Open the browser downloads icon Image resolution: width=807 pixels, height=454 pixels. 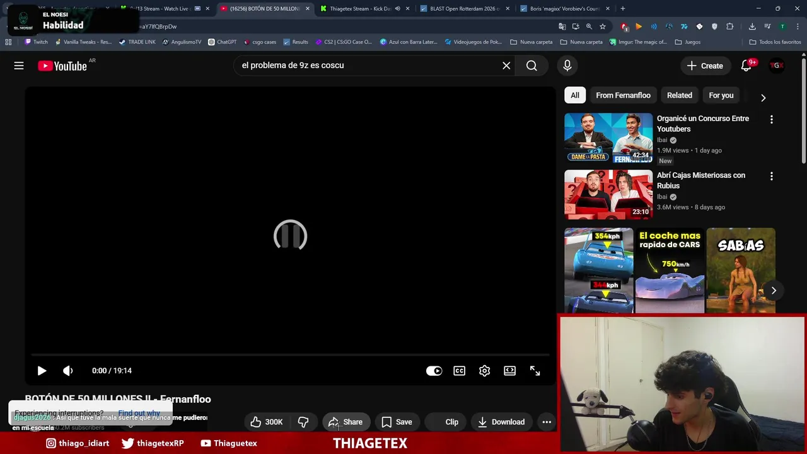coord(752,26)
